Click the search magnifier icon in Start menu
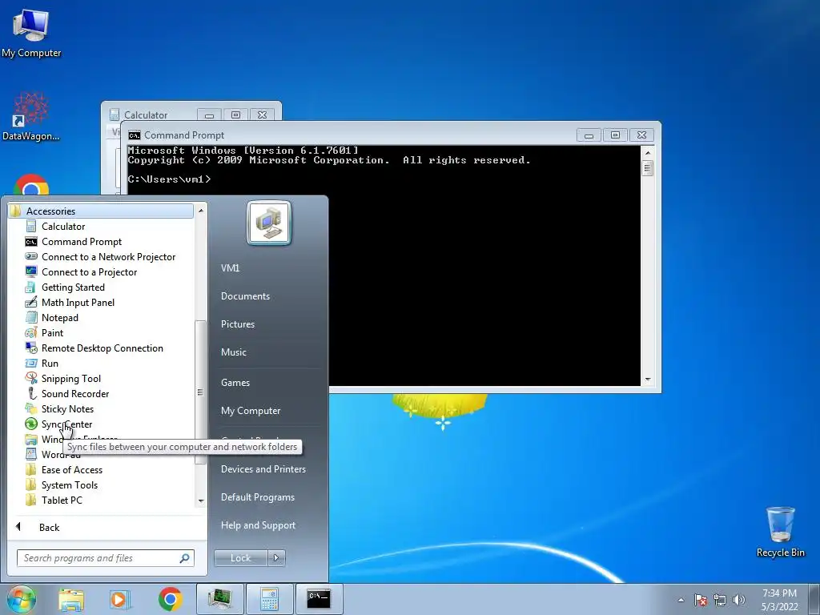The width and height of the screenshot is (820, 615). [x=184, y=558]
